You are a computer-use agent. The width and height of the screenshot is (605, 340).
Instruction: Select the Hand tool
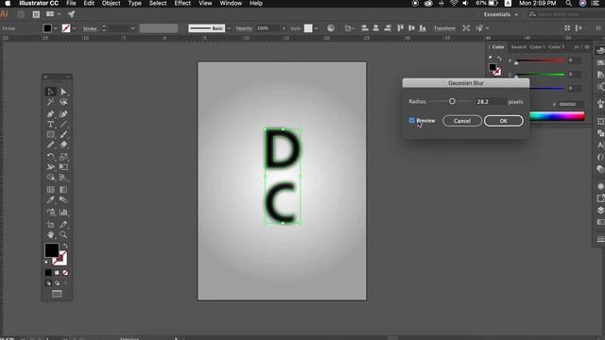point(50,235)
